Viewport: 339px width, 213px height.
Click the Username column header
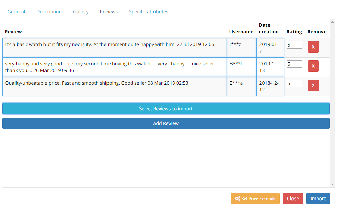pos(241,32)
